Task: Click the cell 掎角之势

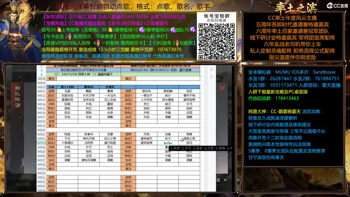Action: [x=189, y=139]
